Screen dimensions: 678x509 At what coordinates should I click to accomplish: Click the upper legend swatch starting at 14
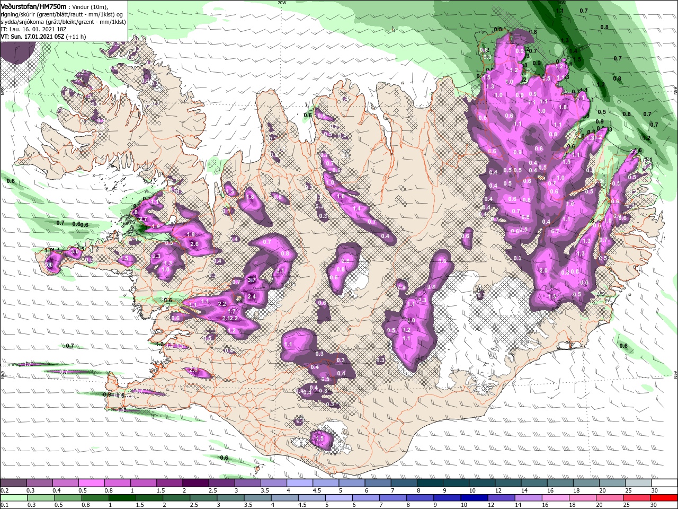point(534,483)
